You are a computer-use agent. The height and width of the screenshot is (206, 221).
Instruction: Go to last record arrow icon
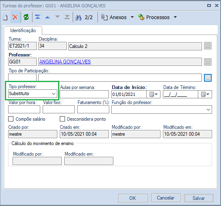point(67,17)
